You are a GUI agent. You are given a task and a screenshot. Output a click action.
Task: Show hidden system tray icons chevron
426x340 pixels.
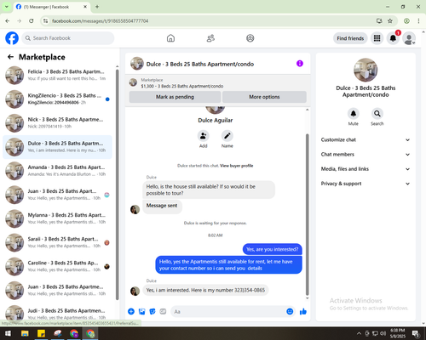pos(359,333)
